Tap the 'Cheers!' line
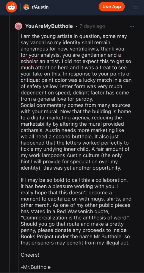The image size is (144, 273). coord(30,255)
